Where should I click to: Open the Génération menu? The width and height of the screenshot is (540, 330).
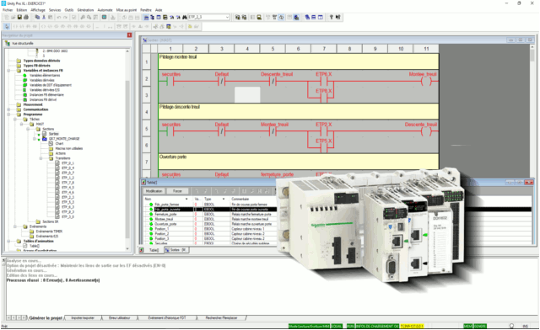(x=85, y=10)
